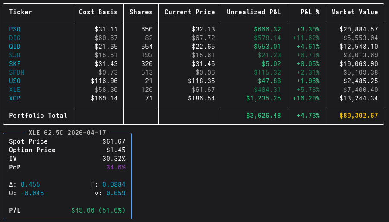The width and height of the screenshot is (389, 222).
Task: Click SPDN shares value 513
Action: coord(147,72)
